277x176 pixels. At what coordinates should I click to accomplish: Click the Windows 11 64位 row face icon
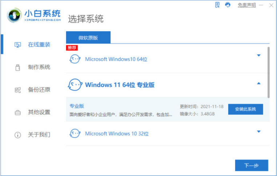pyautogui.click(x=75, y=85)
